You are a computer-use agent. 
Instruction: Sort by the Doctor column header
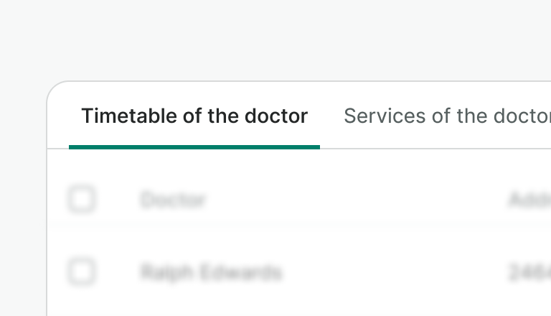coord(173,200)
